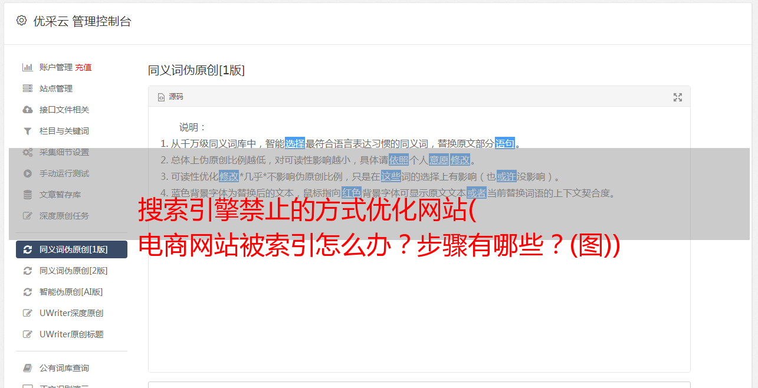Open the 智能伪原创[AI版] menu item
The width and height of the screenshot is (758, 388).
click(x=71, y=292)
